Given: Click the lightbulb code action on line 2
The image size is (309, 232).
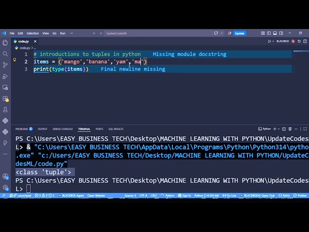Looking at the screenshot, I should (x=14, y=60).
